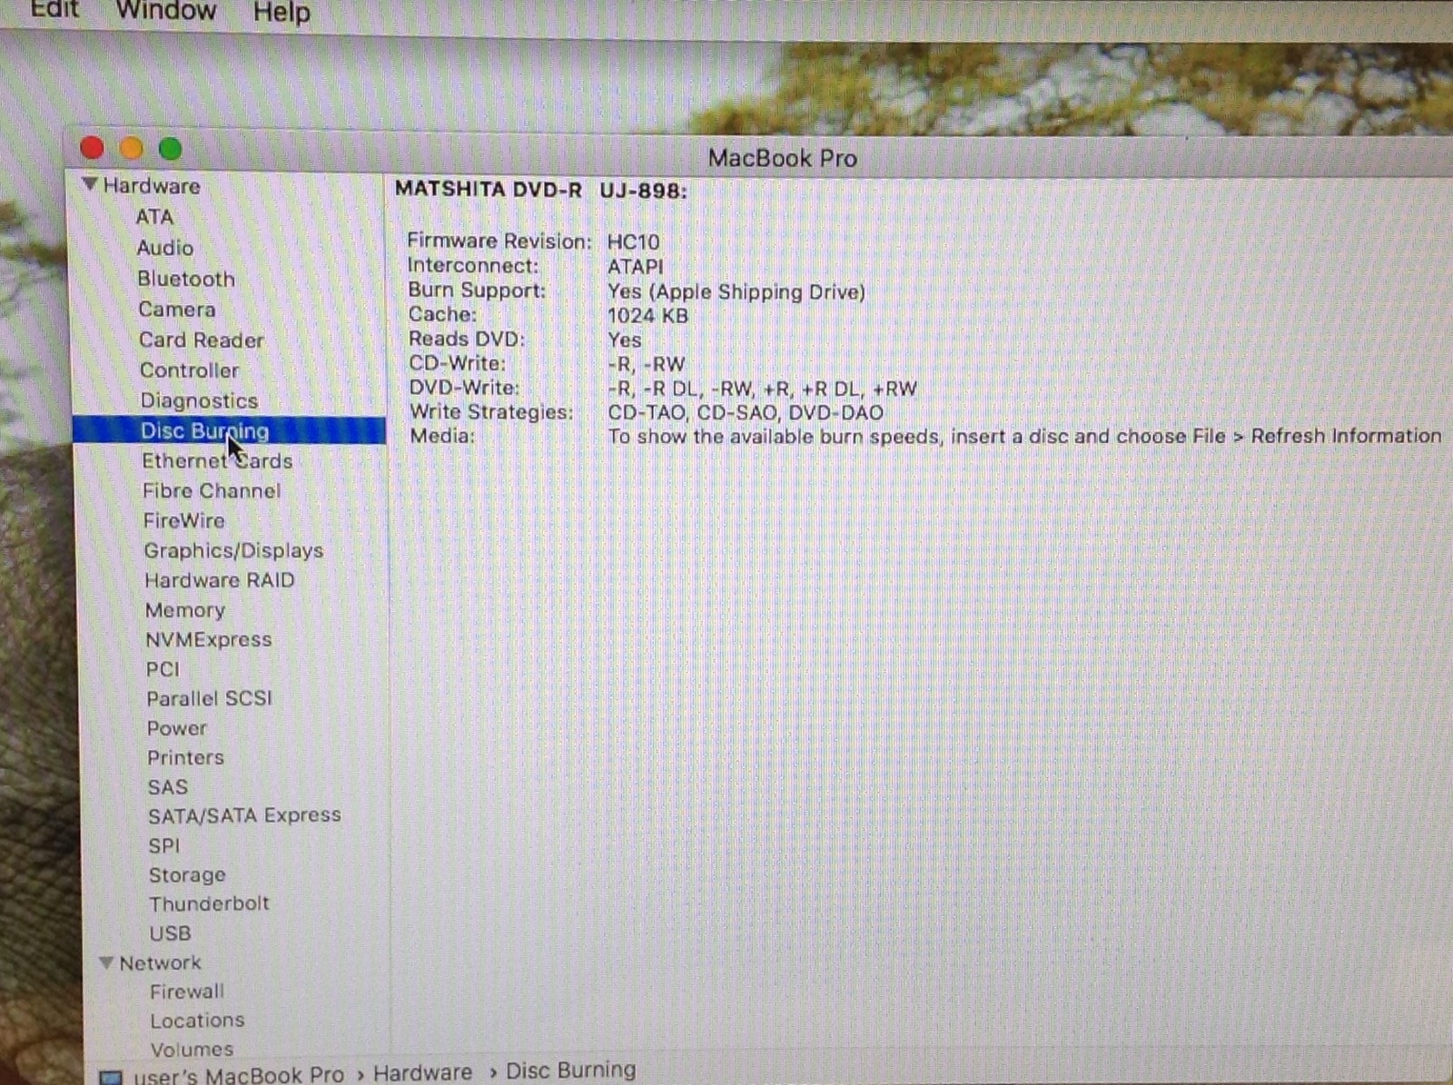
Task: Select NVMExpress in the sidebar
Action: pyautogui.click(x=209, y=640)
